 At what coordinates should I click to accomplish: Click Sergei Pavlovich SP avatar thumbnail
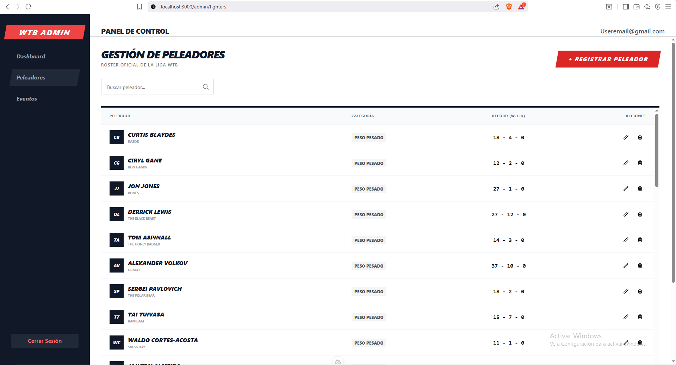point(117,291)
